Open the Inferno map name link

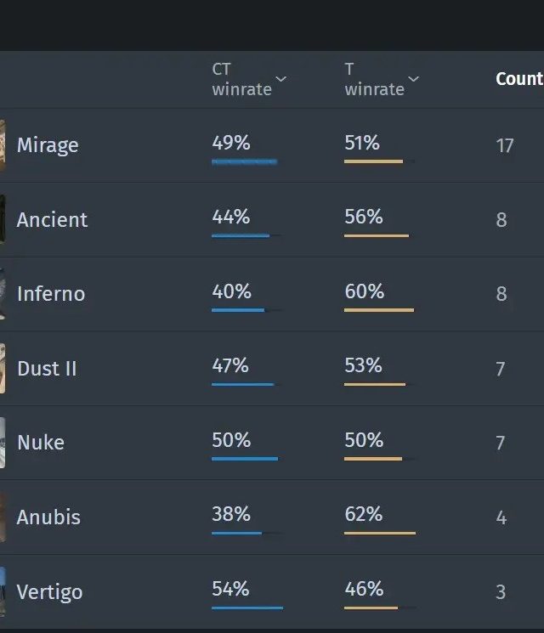[x=51, y=294]
